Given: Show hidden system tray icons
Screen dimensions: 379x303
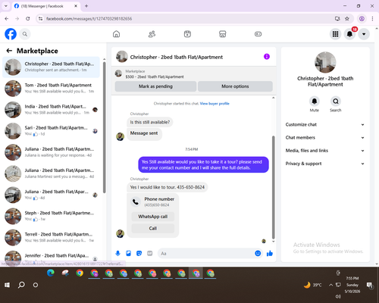Looking at the screenshot, I should 330,285.
